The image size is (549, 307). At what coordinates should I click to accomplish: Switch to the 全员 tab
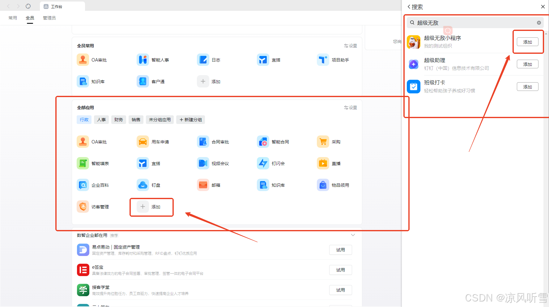30,18
